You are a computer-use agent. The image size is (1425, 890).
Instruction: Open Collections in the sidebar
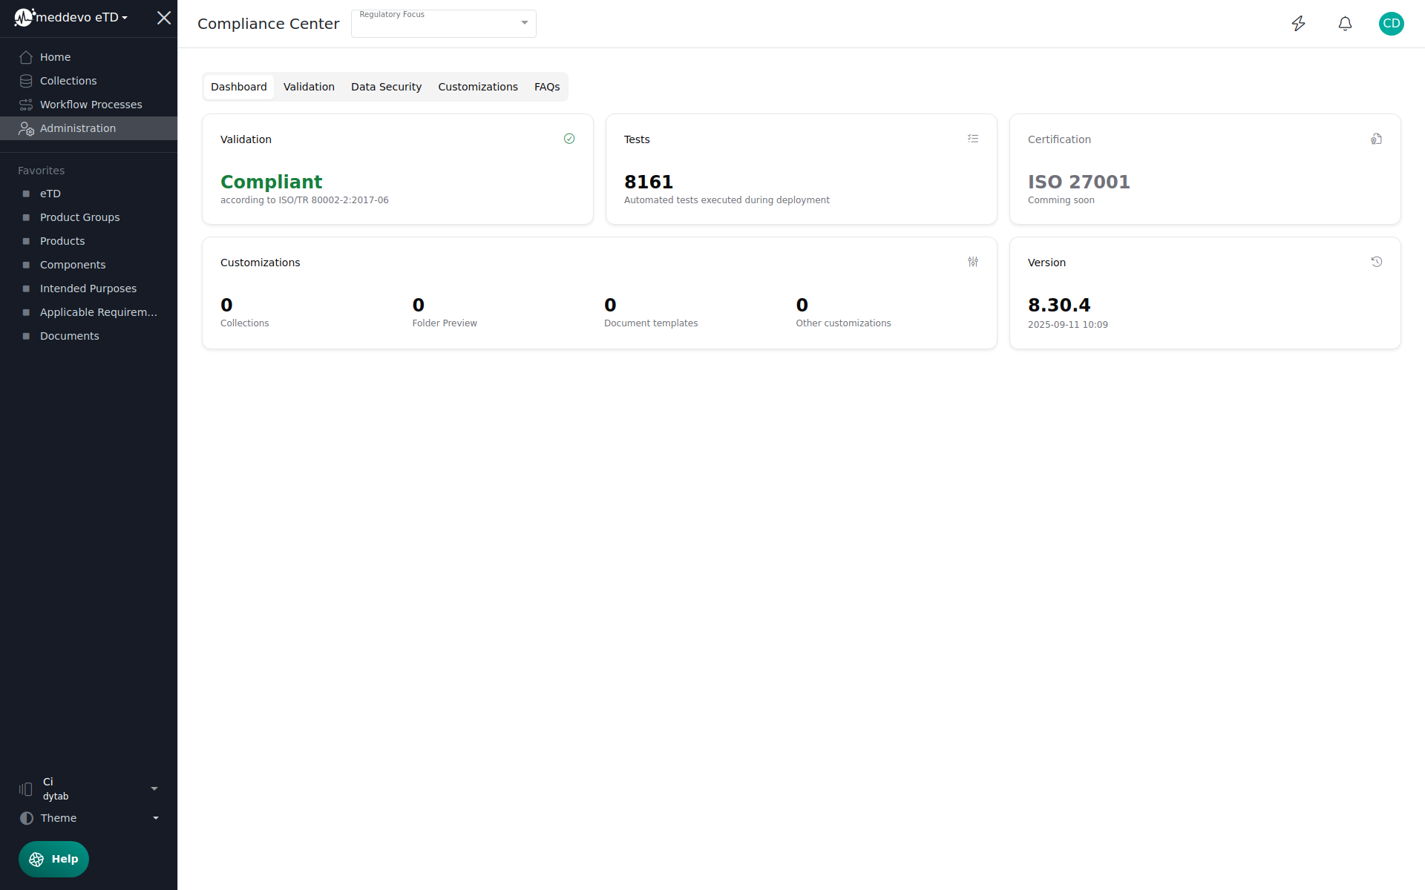pyautogui.click(x=68, y=81)
